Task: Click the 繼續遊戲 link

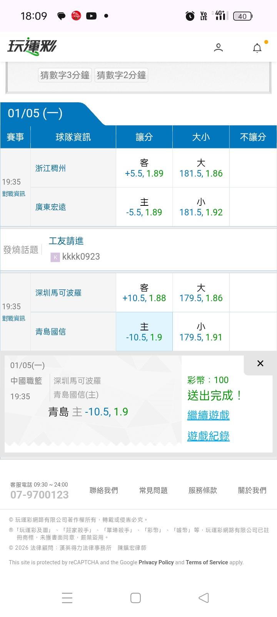Action: pos(208,415)
